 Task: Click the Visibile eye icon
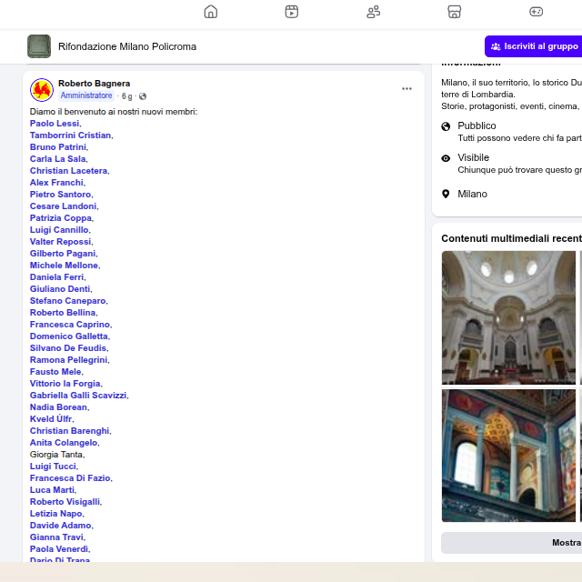(x=446, y=158)
